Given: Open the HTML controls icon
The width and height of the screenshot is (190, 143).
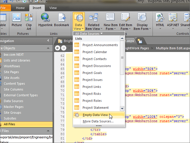Looking at the screenshot, I should (x=160, y=17).
